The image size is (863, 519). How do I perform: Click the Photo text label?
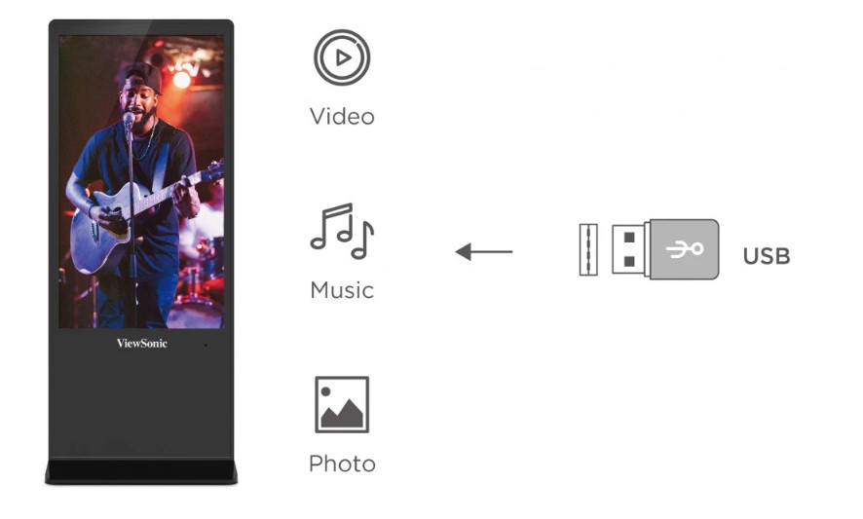(342, 463)
